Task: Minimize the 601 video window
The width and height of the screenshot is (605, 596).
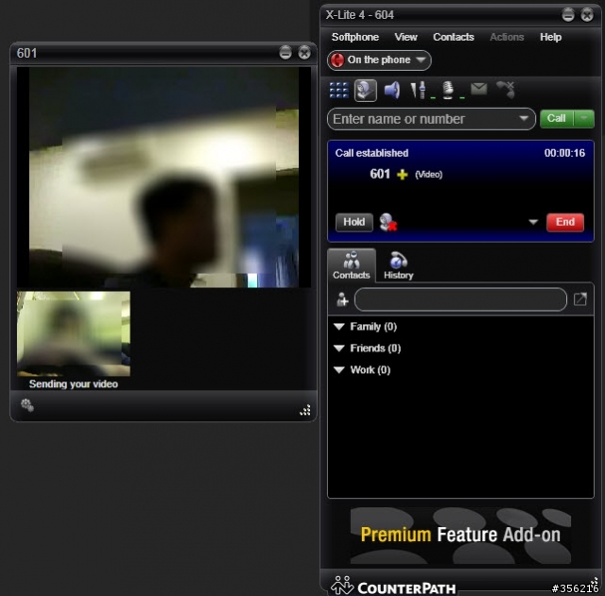Action: pos(285,53)
